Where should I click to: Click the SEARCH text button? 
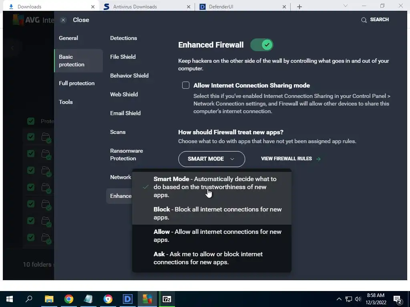click(380, 20)
